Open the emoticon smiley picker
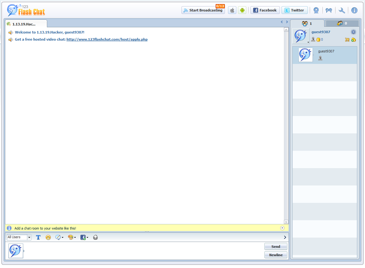Viewport: 365px width, 268px height. pos(48,237)
